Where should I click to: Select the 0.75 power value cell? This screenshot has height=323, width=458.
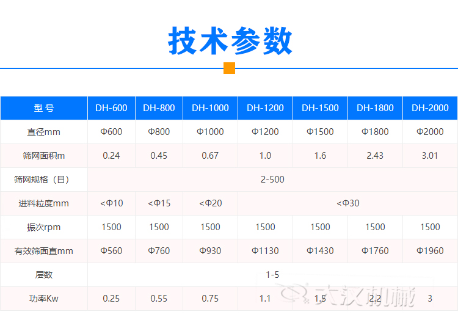(x=210, y=299)
